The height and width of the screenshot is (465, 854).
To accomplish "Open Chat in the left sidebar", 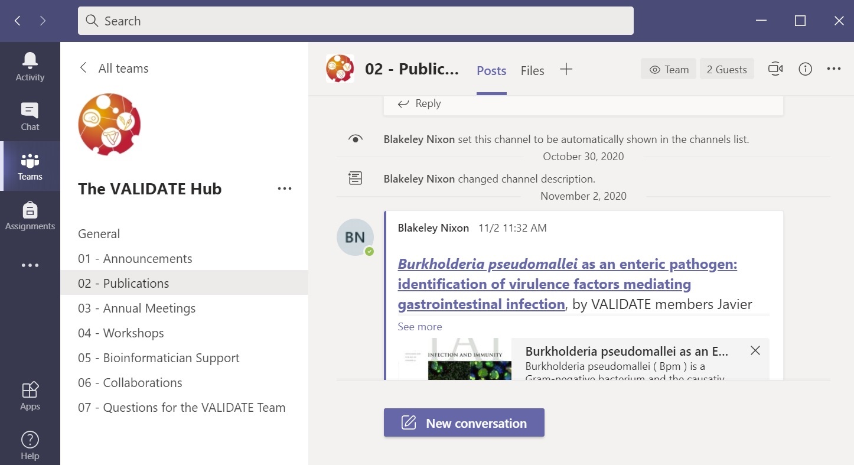I will click(30, 116).
